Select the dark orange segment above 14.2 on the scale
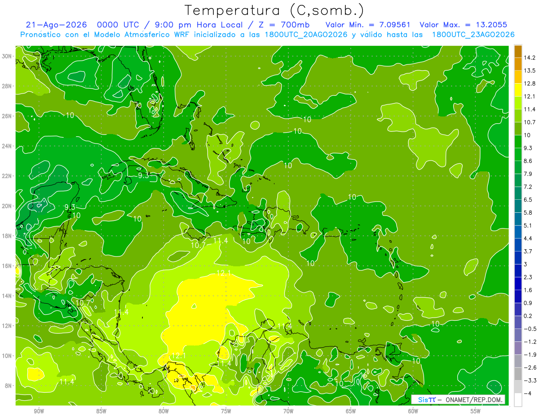This screenshot has width=539, height=417. point(518,51)
